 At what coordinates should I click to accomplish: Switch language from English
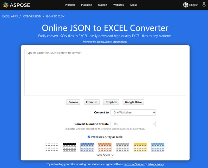pyautogui.click(x=193, y=5)
